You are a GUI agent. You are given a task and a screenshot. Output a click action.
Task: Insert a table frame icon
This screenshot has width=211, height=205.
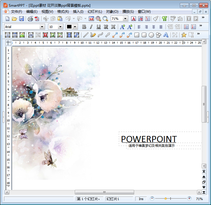pos(15,35)
